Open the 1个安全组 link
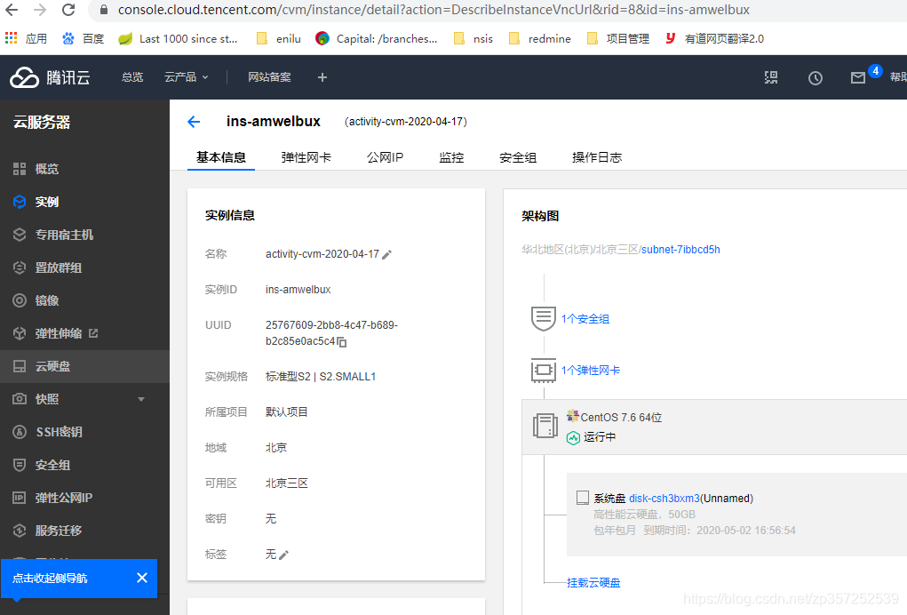Viewport: 907px width, 615px height. (585, 319)
